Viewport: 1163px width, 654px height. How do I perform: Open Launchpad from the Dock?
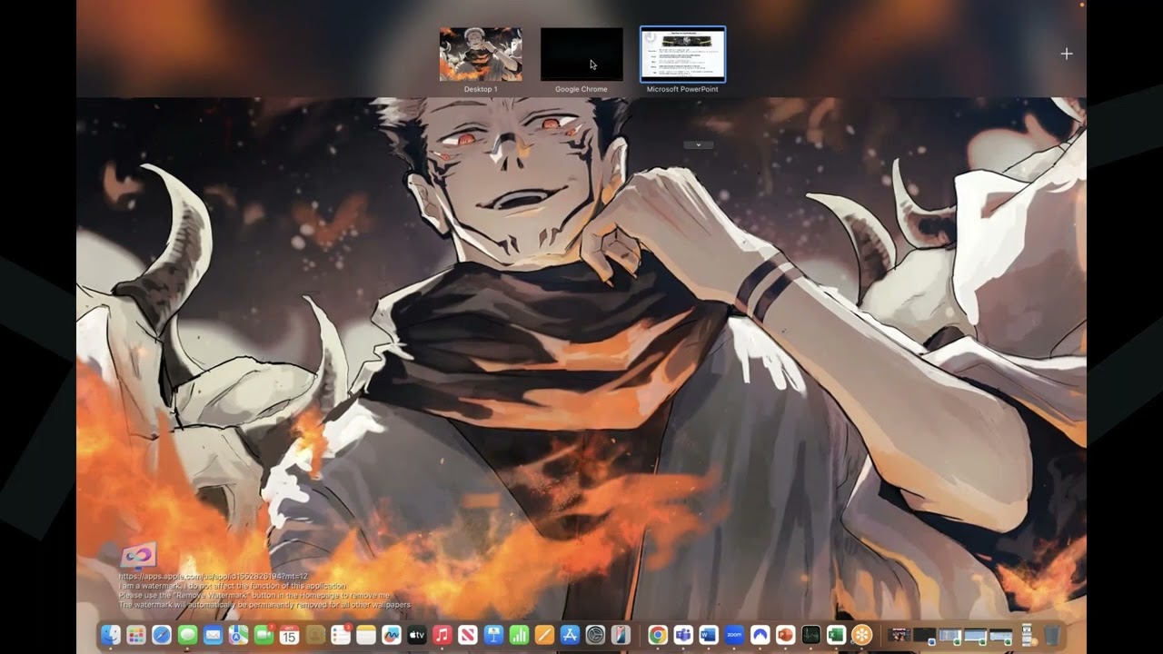136,635
